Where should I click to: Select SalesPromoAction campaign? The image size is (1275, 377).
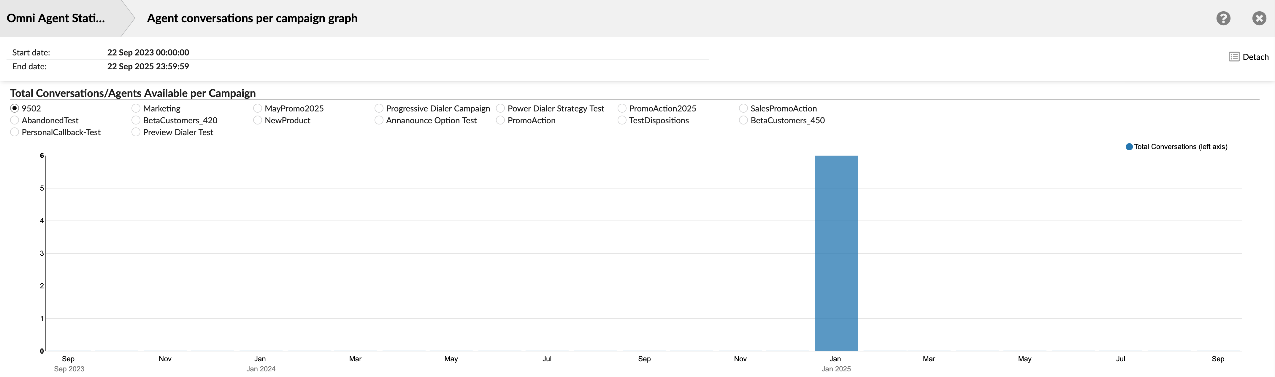click(x=743, y=108)
